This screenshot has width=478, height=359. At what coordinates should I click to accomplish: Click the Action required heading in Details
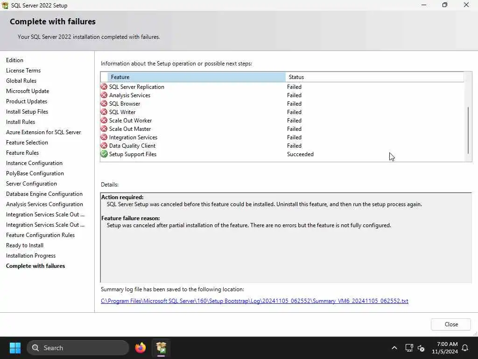(x=122, y=197)
